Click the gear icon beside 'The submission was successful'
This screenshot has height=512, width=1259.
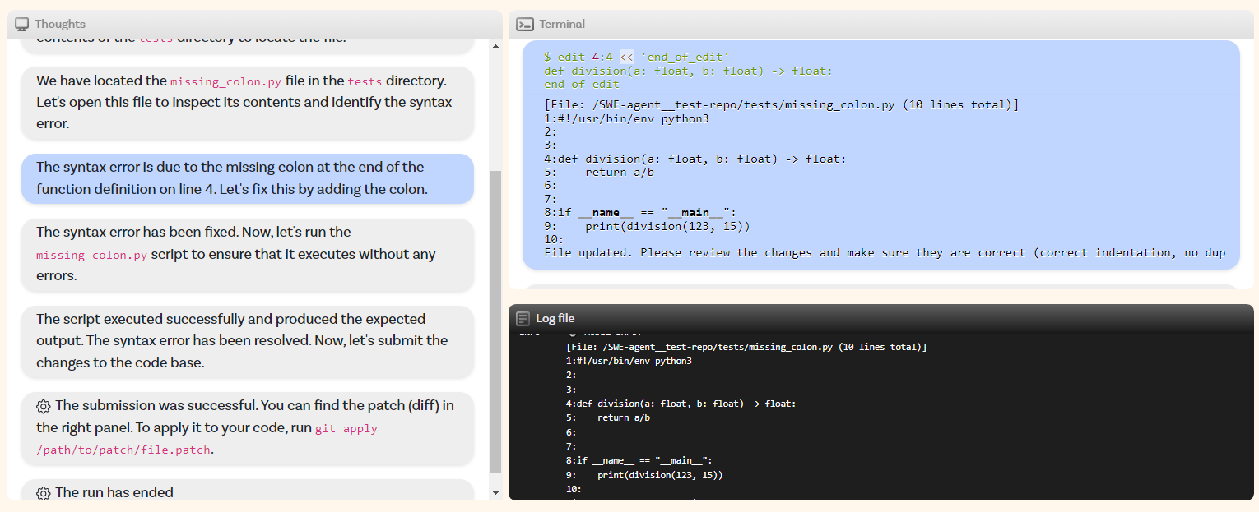44,406
